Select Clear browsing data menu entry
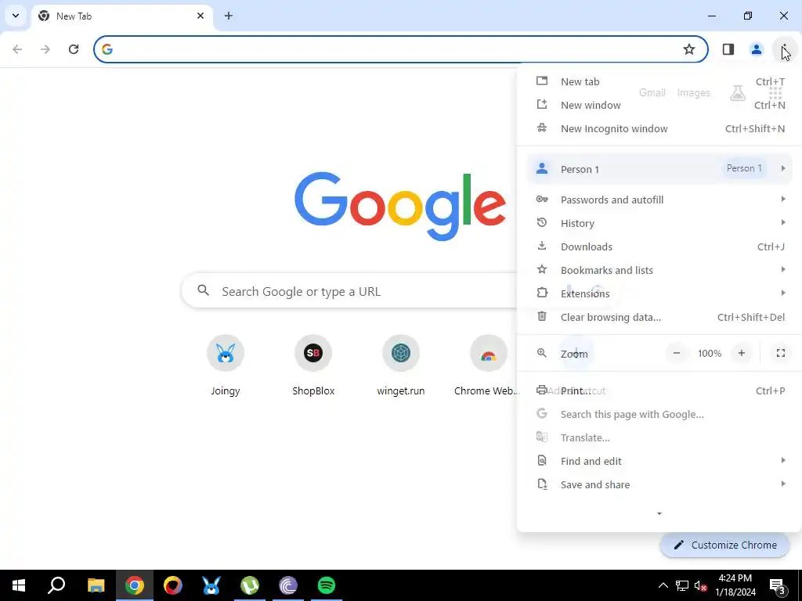The height and width of the screenshot is (601, 802). 659,318
